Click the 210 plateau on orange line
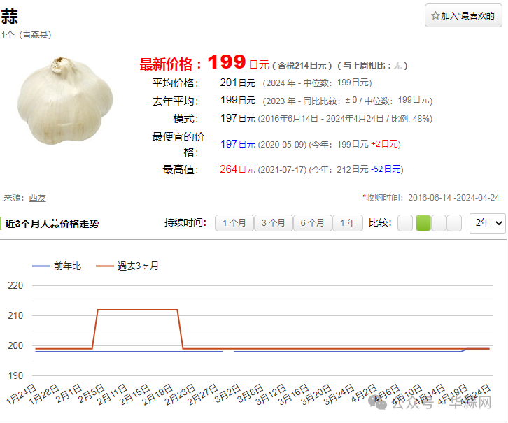The height and width of the screenshot is (423, 508). click(136, 310)
